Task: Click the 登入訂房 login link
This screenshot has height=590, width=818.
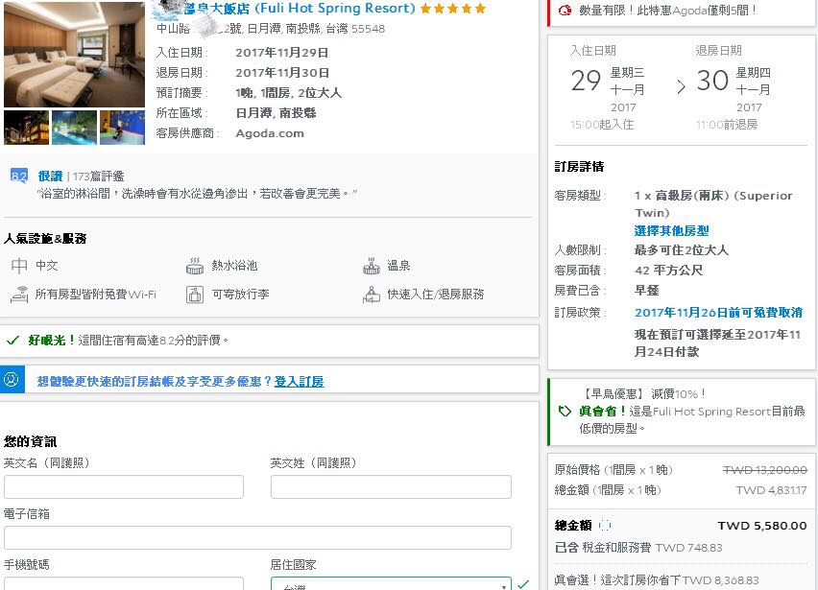Action: [299, 382]
